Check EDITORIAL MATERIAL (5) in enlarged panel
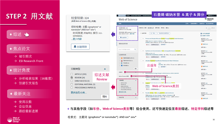Image resolution: width=222 pixels, height=124 pixels. click(72, 84)
